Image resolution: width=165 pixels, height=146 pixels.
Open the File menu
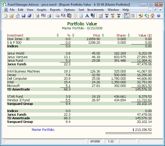click(12, 10)
